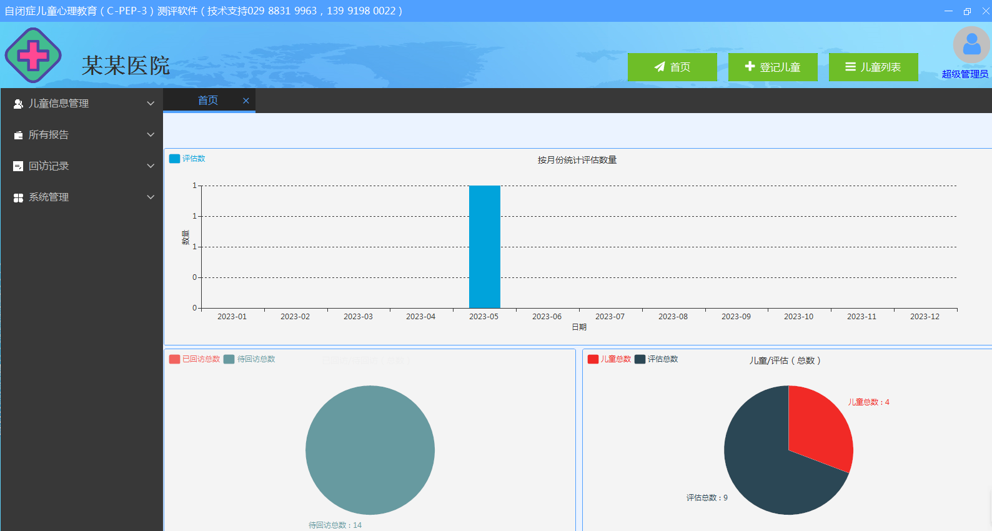Switch to the 首页 tab

pos(207,101)
